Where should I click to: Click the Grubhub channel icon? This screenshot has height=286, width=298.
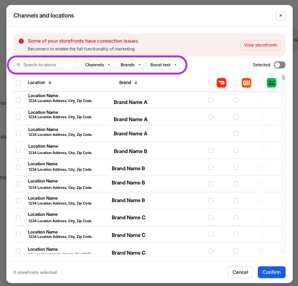point(246,83)
